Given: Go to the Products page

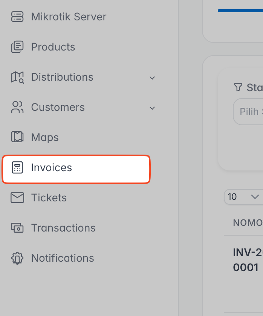Looking at the screenshot, I should (53, 47).
